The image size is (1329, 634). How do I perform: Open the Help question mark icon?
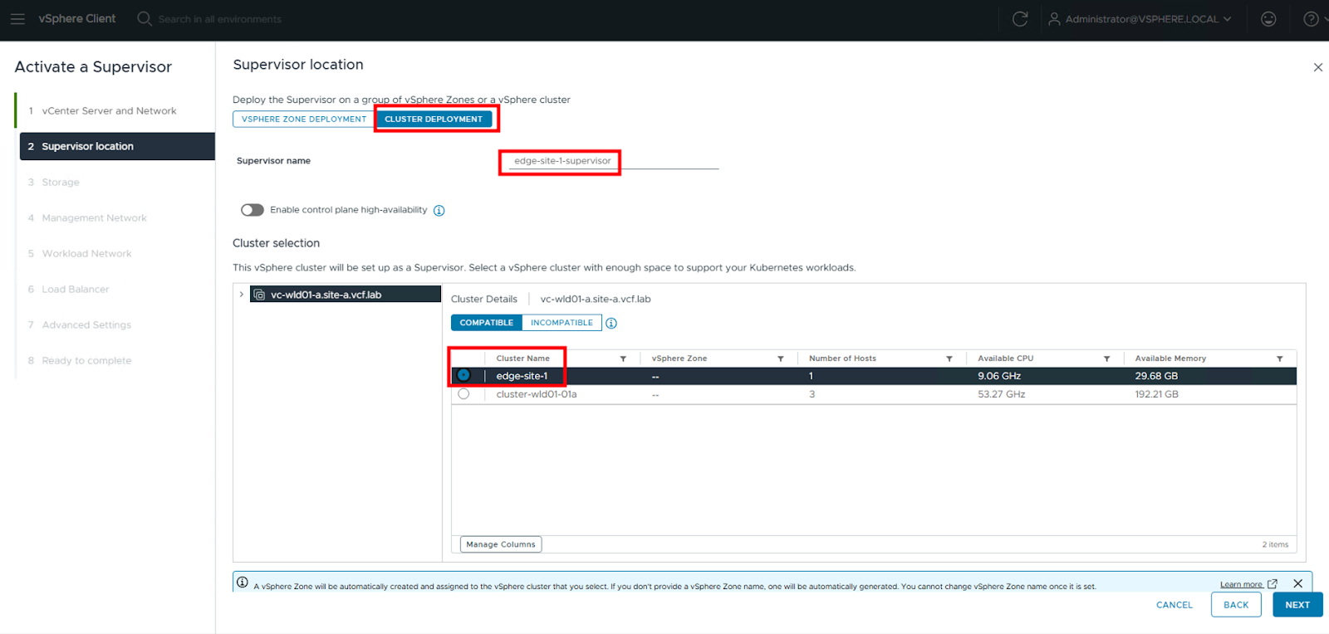point(1311,18)
